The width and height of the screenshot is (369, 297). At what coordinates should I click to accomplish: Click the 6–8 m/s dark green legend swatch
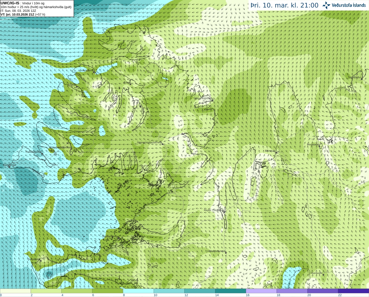[108, 291]
